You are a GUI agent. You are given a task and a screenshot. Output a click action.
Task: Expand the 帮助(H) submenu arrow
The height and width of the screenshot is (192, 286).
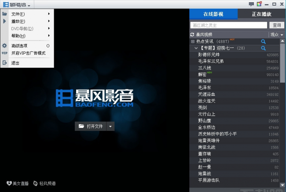point(49,36)
